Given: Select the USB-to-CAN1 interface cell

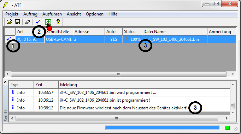Looking at the screenshot, I should coord(59,39).
